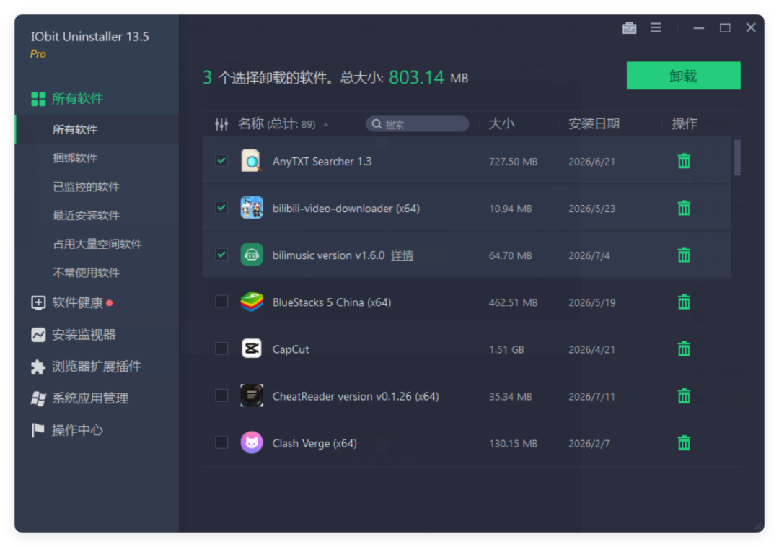Click the CapCut app icon
The width and height of the screenshot is (779, 547).
[x=252, y=349]
